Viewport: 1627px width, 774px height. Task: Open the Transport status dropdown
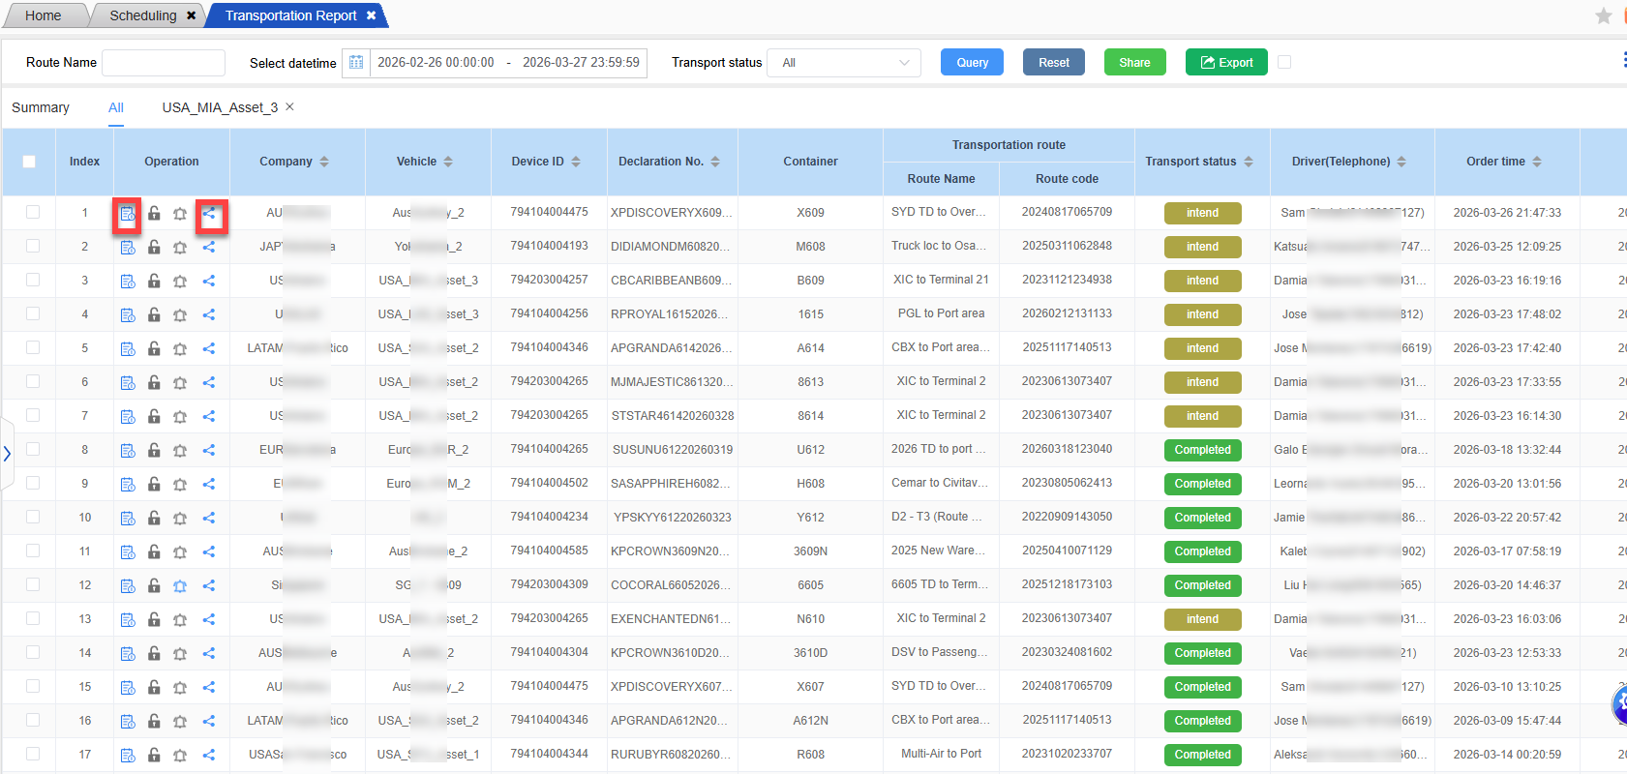(x=844, y=63)
